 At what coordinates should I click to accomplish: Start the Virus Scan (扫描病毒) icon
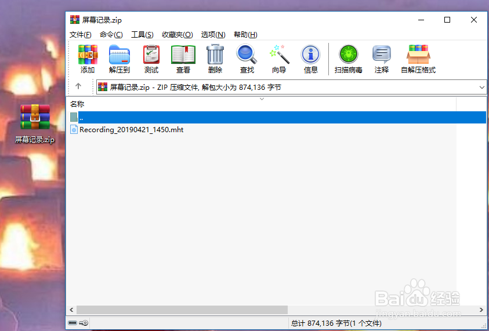click(x=349, y=59)
